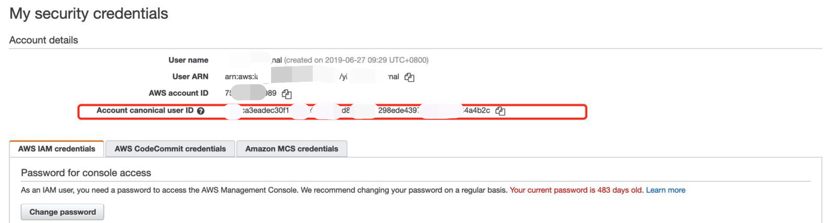Click the User ARN value text
This screenshot has height=223, width=834.
tap(241, 77)
